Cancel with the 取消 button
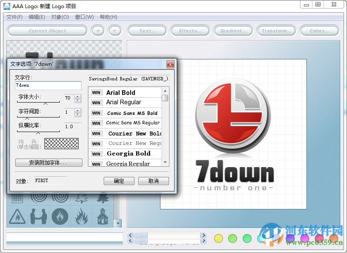The image size is (347, 253). coord(154,181)
